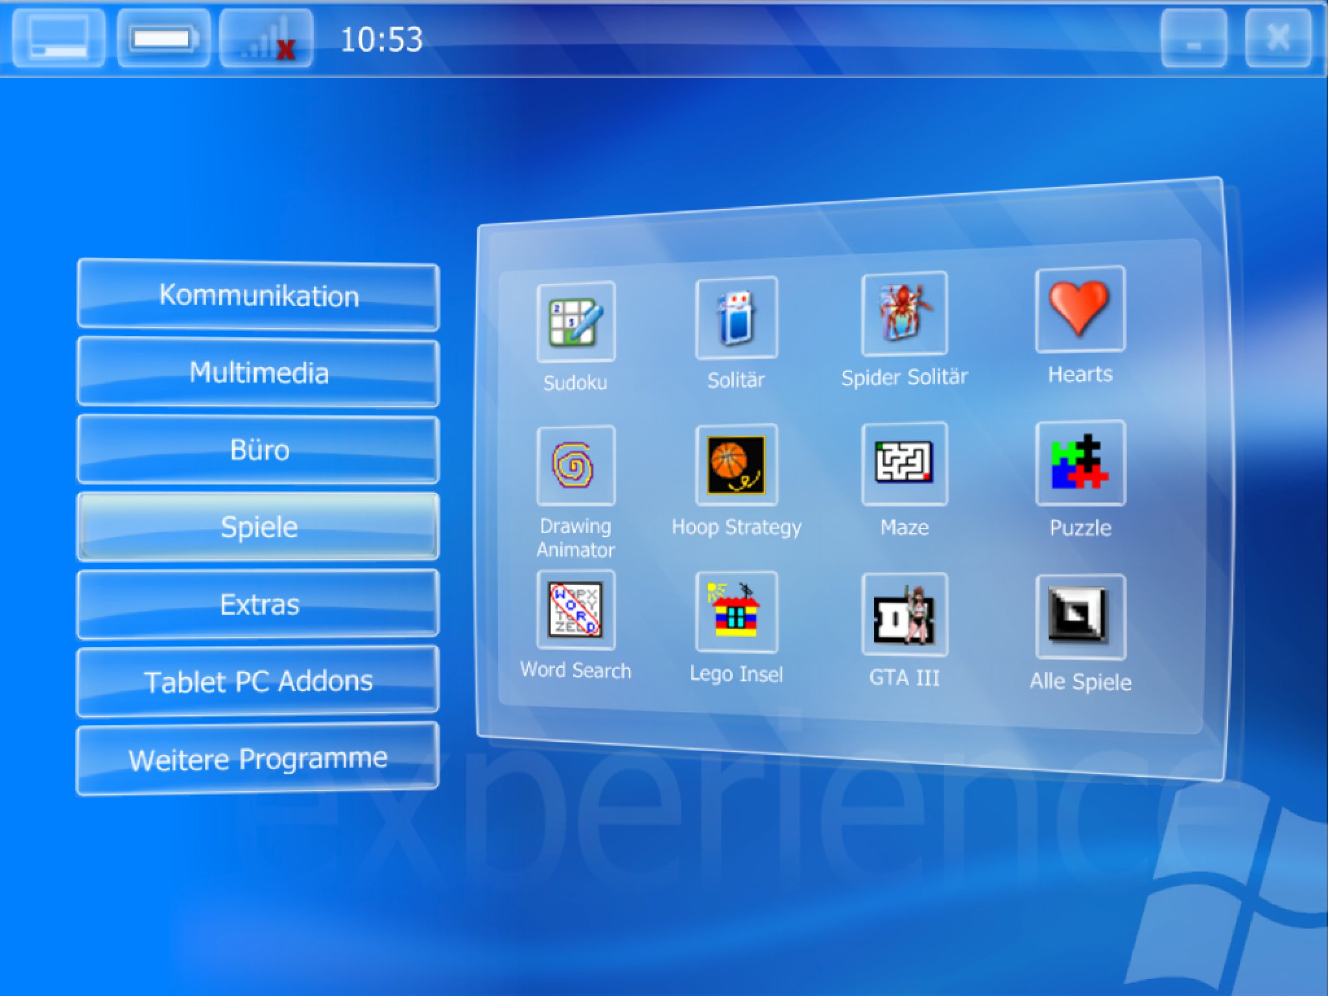Start the Maze game icon
1328x996 pixels.
pyautogui.click(x=904, y=464)
